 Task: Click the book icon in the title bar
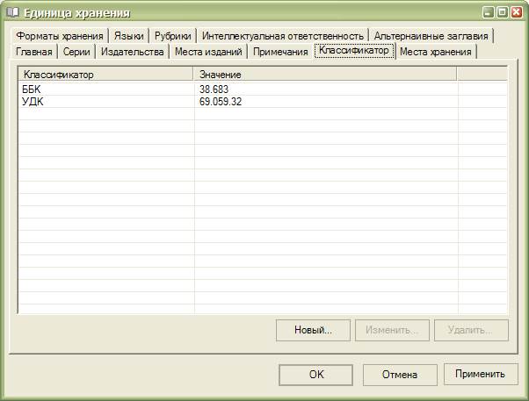(13, 13)
